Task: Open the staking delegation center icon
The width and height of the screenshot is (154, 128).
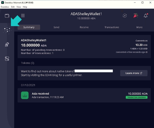Action: [7, 30]
